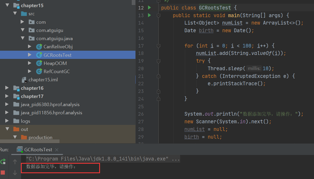Select the RefCountGC class icon

point(39,71)
